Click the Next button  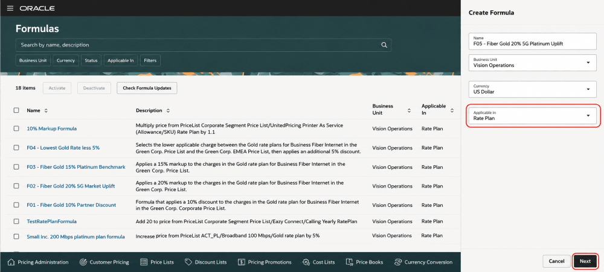click(585, 261)
